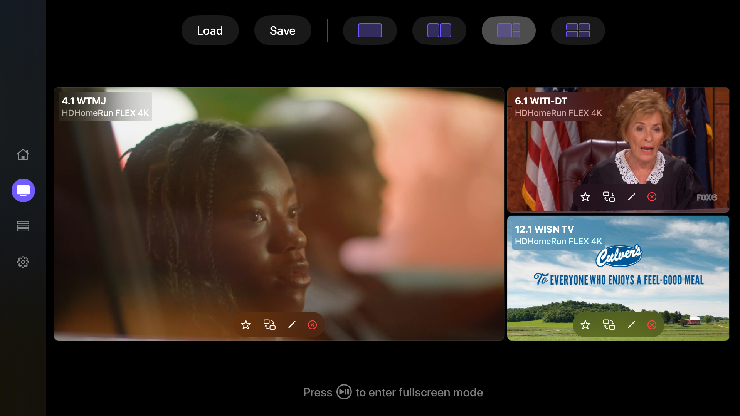Swap the 4.1 WTMJ stream position
Viewport: 740px width, 416px height.
pos(269,325)
